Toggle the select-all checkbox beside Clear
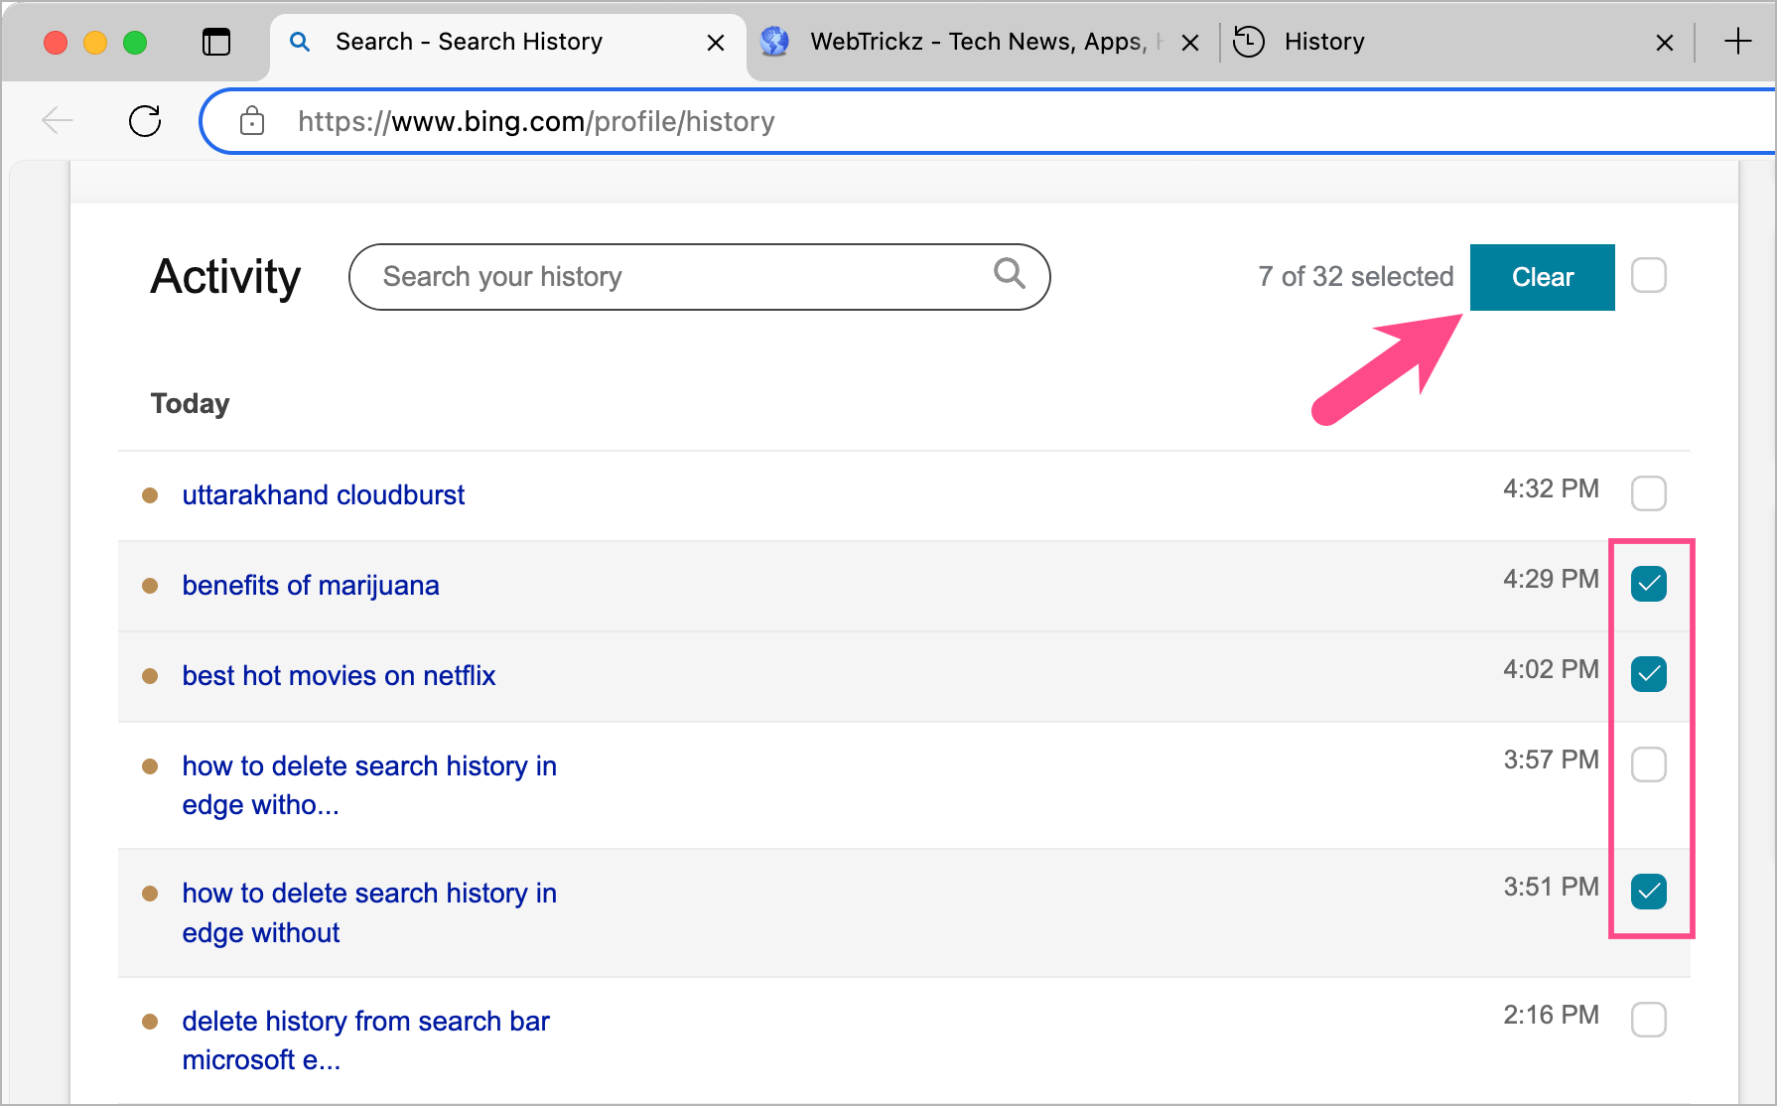This screenshot has height=1106, width=1777. 1649,276
